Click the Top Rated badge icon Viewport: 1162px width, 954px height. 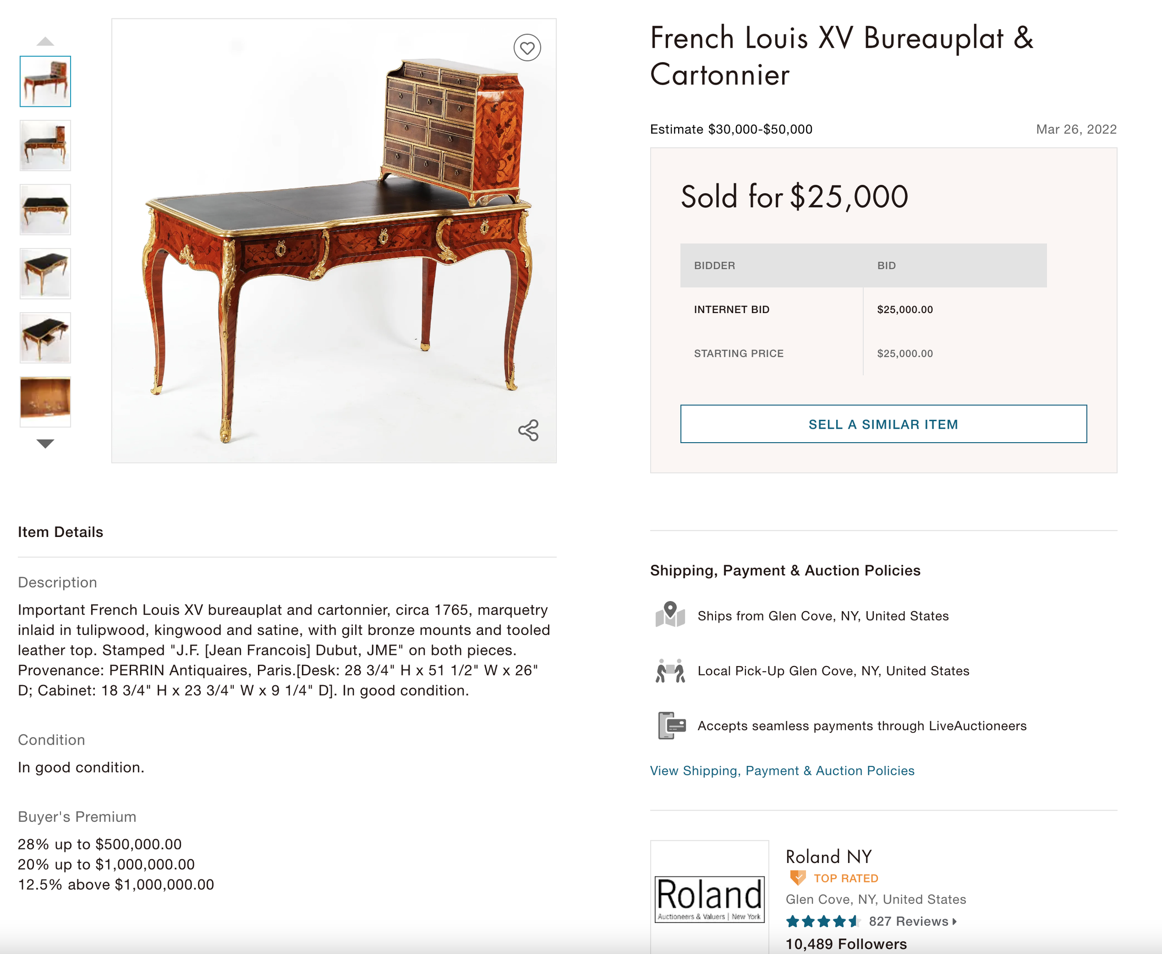coord(798,878)
